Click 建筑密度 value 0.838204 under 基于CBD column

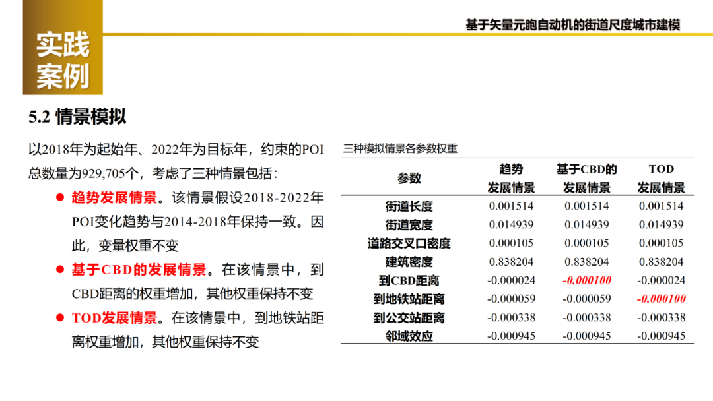tap(587, 262)
